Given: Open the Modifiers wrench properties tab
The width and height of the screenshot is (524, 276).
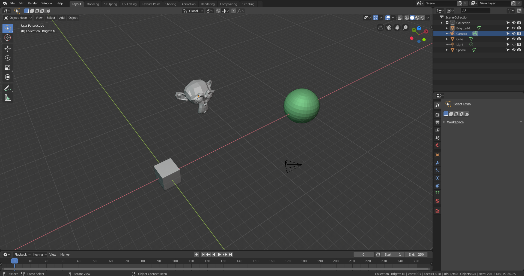Looking at the screenshot, I should pyautogui.click(x=437, y=163).
